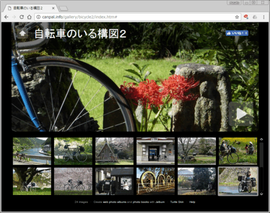Open Chrome's three-dot menu
The height and width of the screenshot is (213, 270).
click(x=264, y=17)
